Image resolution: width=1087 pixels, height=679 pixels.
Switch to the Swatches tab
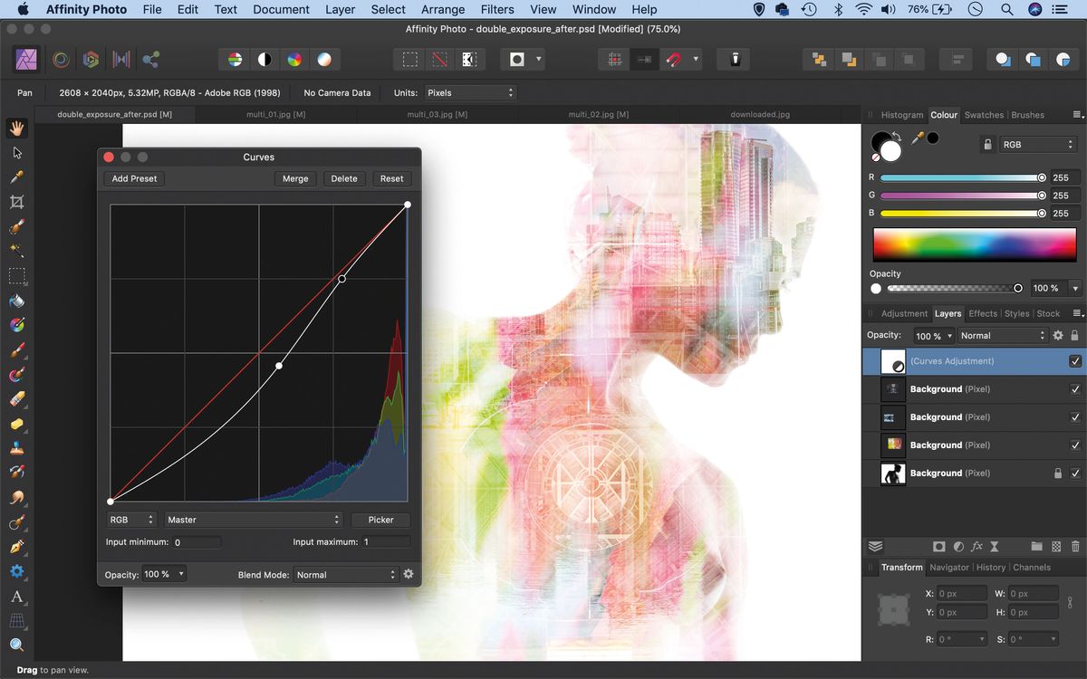pyautogui.click(x=984, y=115)
